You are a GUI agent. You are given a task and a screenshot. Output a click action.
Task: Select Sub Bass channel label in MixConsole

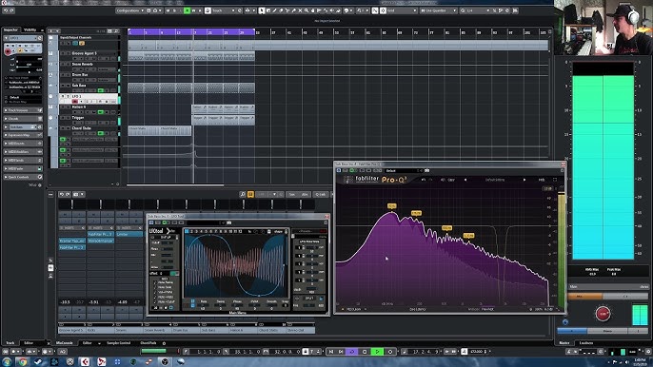(x=213, y=330)
